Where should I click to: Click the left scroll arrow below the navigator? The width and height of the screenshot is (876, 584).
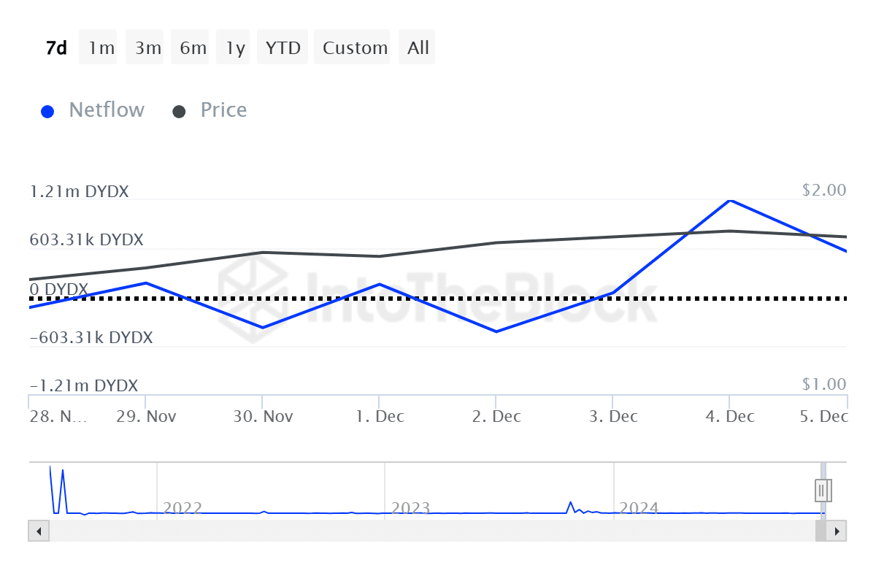click(x=38, y=531)
